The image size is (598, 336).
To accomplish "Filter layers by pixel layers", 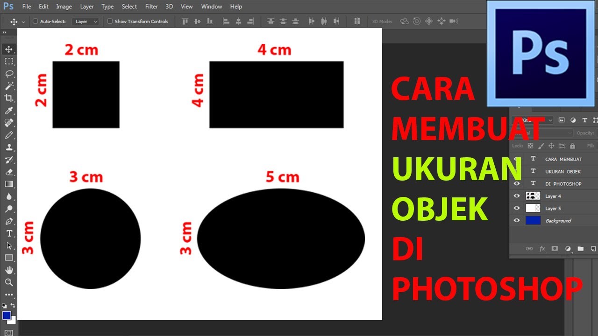I will [x=562, y=120].
